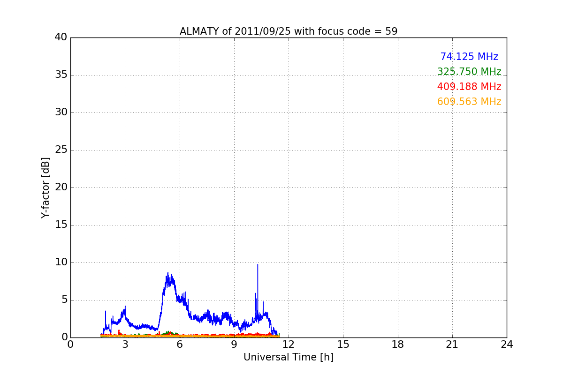Click y-axis tick value 20

[x=61, y=187]
